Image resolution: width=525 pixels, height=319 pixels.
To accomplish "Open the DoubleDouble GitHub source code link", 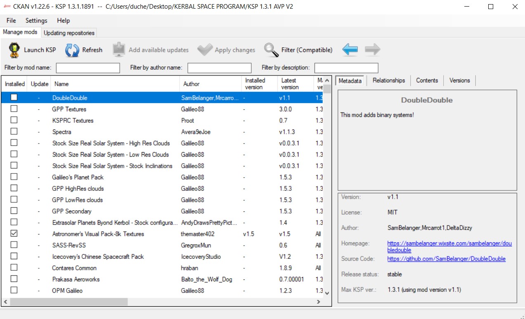I will point(446,259).
